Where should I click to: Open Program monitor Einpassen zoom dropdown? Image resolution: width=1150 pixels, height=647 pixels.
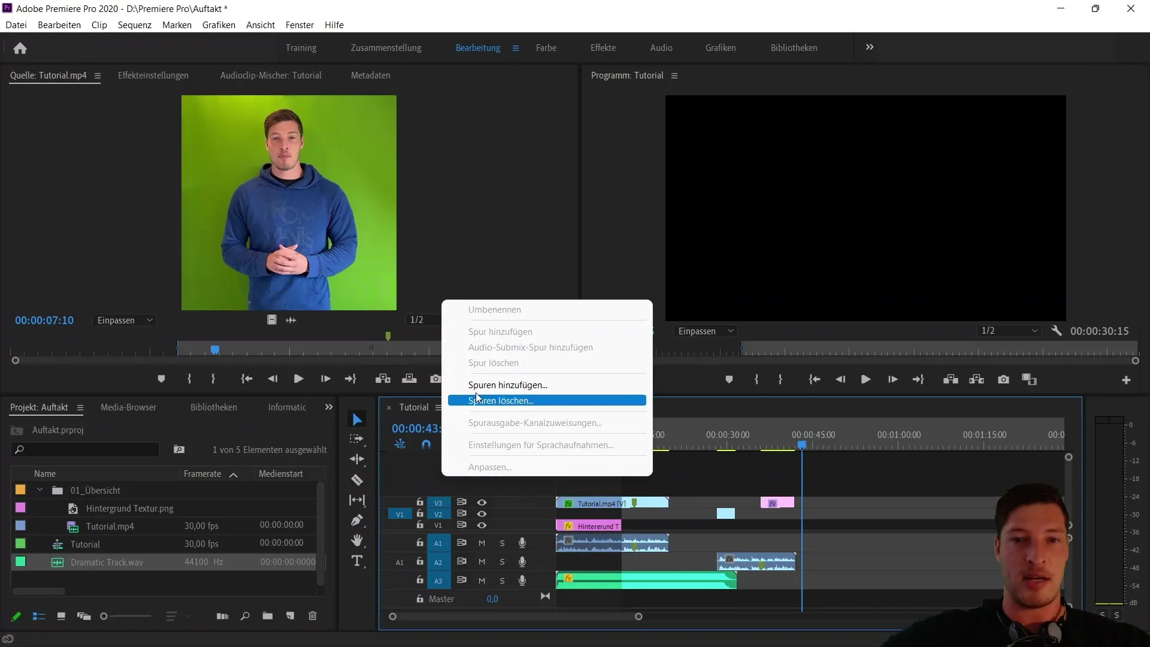click(x=706, y=331)
